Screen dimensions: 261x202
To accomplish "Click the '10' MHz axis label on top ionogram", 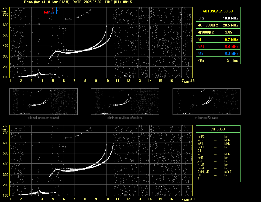I will [107, 81].
